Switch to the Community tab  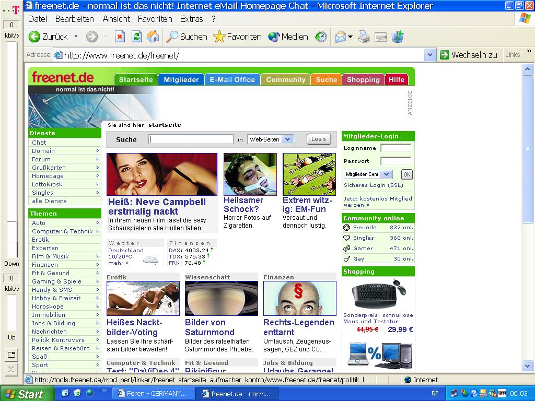pos(286,79)
